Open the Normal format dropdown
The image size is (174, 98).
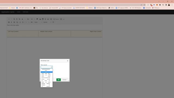47,22
